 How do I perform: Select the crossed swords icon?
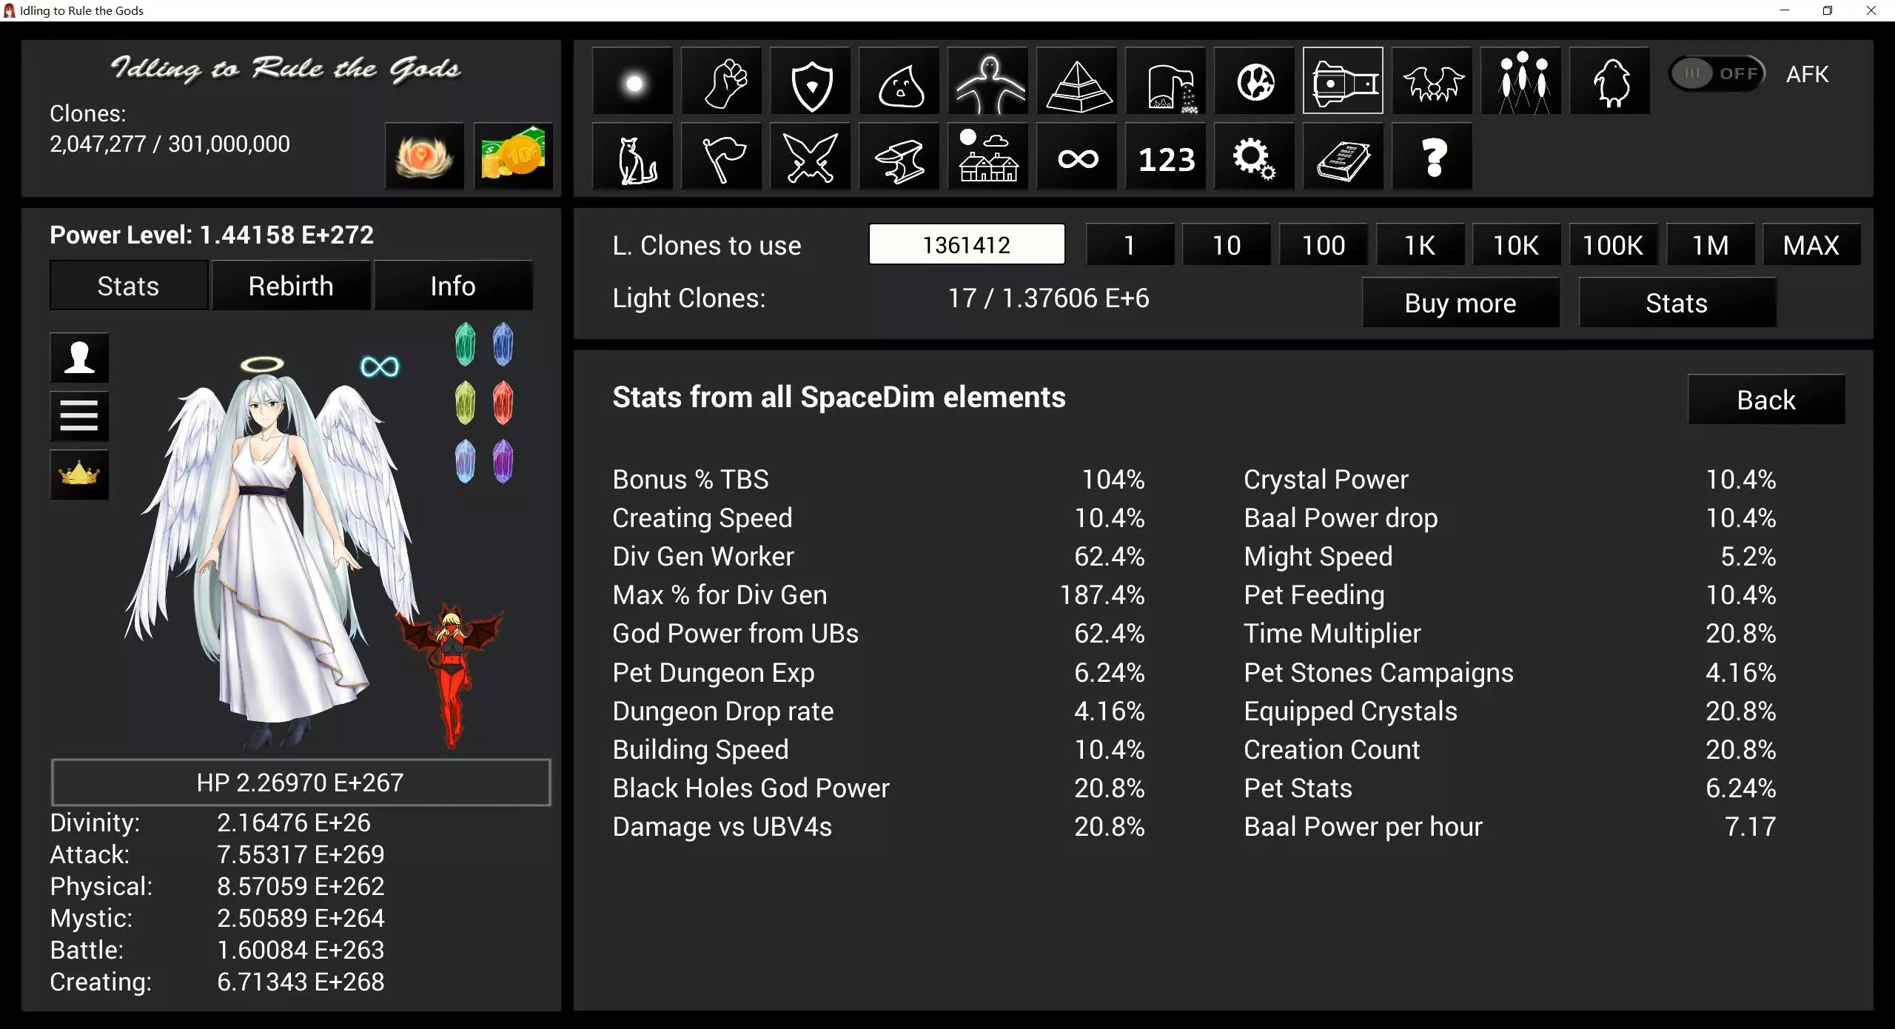pyautogui.click(x=811, y=158)
